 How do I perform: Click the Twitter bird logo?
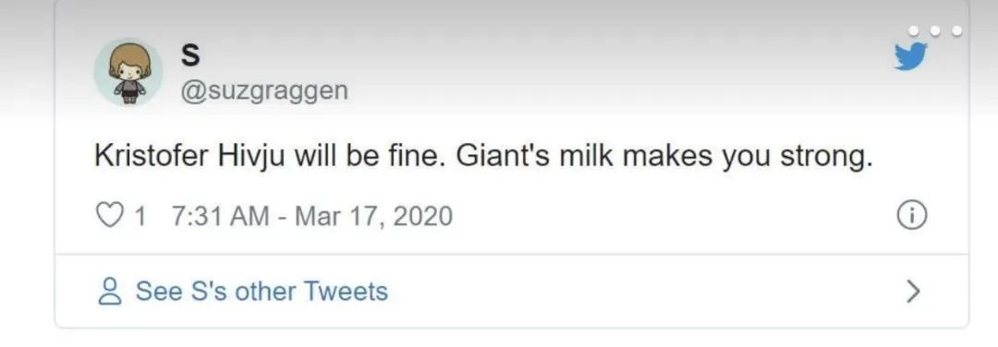coord(910,56)
